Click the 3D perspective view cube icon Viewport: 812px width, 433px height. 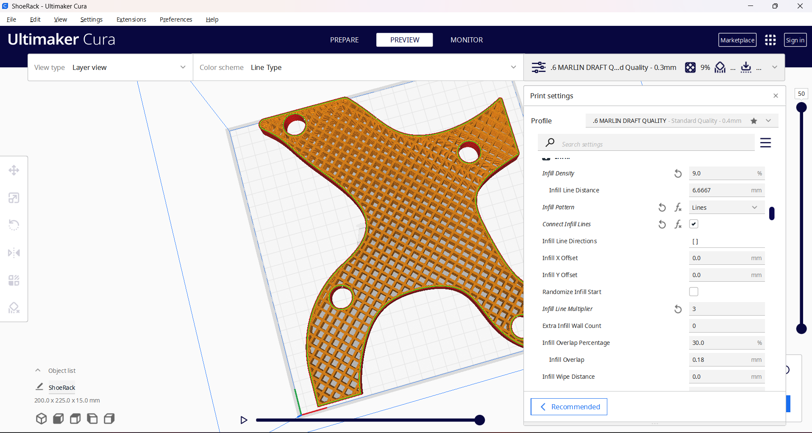coord(41,419)
